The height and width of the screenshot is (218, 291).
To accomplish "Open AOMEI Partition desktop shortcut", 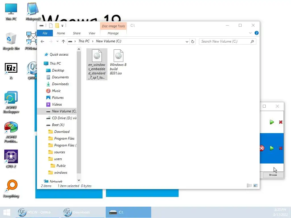I will [x=11, y=132].
